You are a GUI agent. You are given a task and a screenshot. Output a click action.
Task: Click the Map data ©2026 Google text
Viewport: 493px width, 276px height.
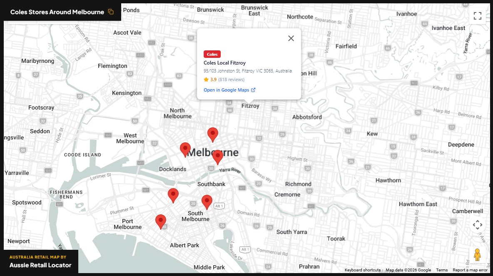[408, 270]
